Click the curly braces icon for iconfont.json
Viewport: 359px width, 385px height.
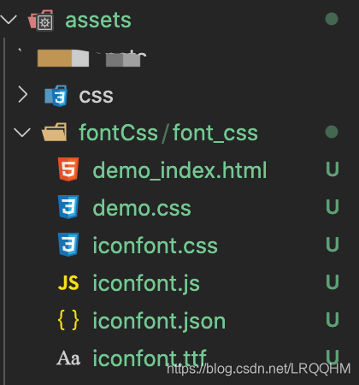point(68,320)
